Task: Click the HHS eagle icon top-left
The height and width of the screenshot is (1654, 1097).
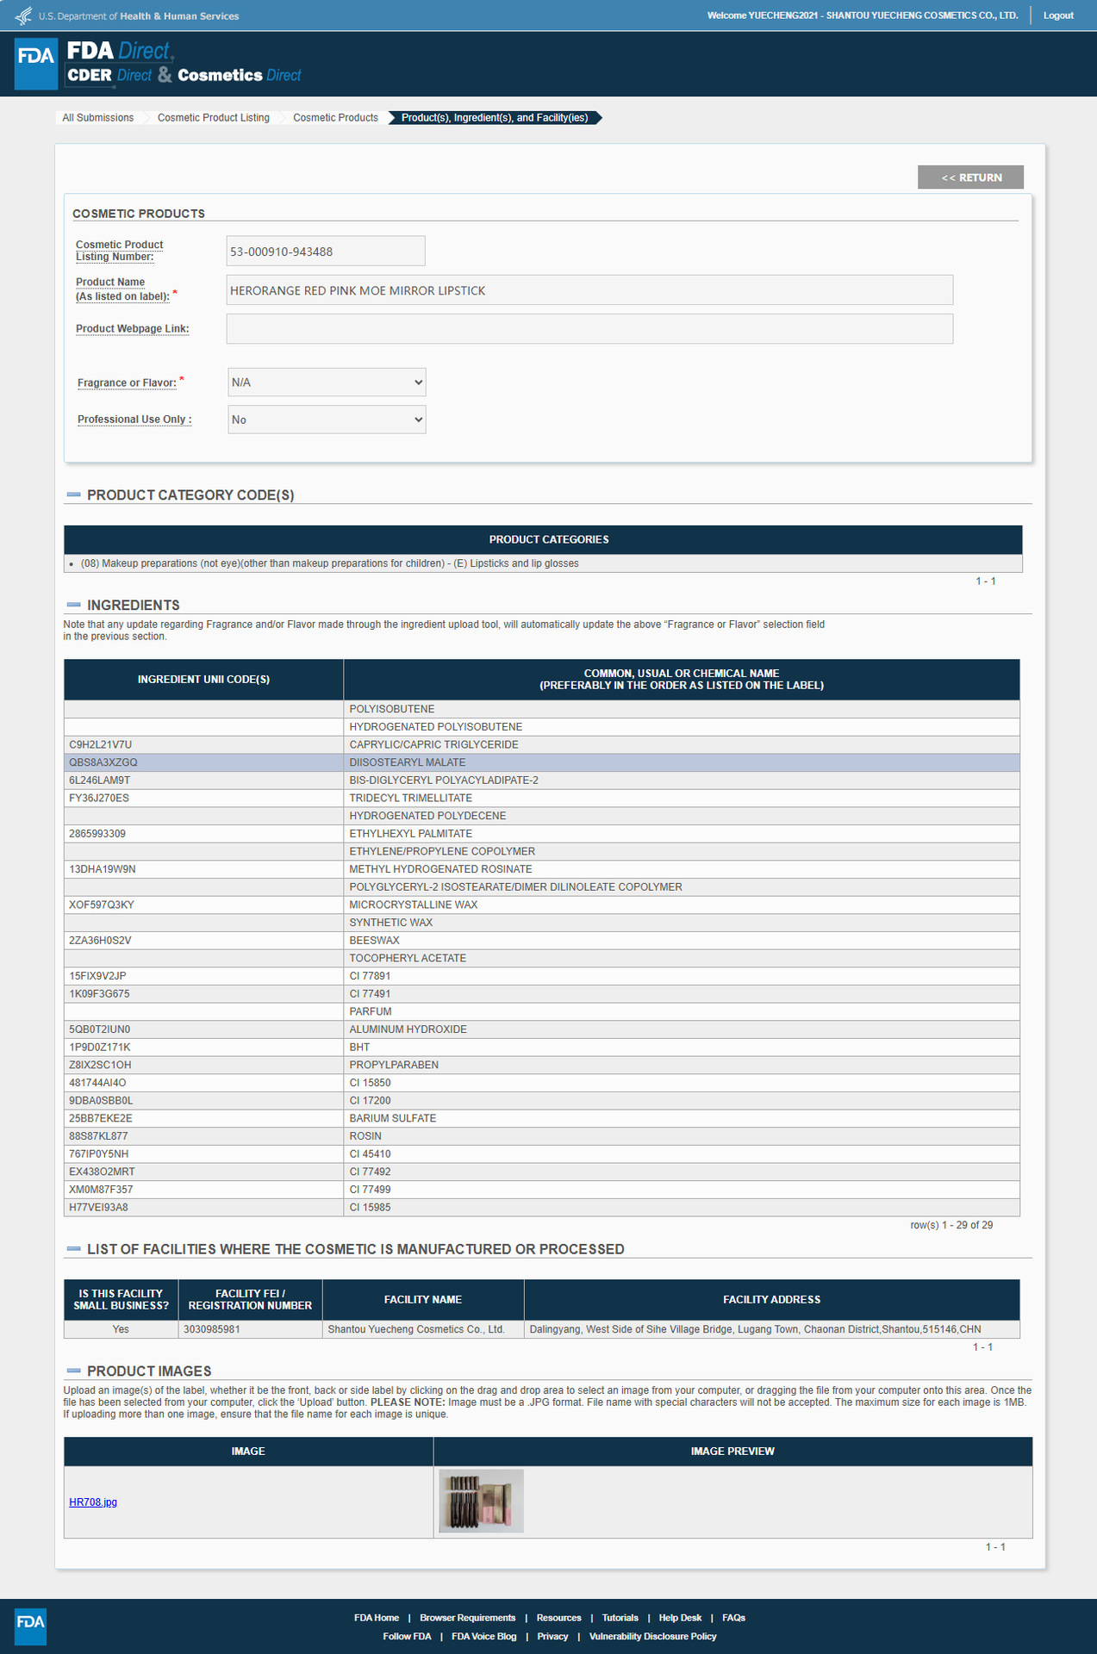Action: tap(23, 16)
